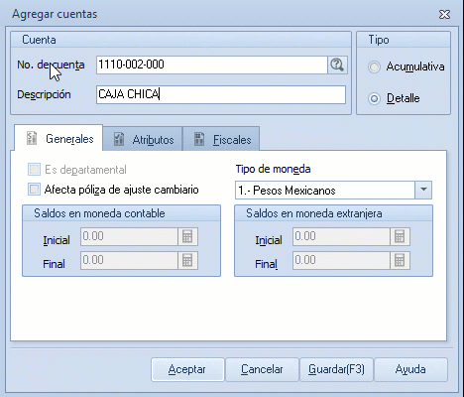The image size is (464, 397).
Task: Click the Generales tab icon
Action: point(32,138)
